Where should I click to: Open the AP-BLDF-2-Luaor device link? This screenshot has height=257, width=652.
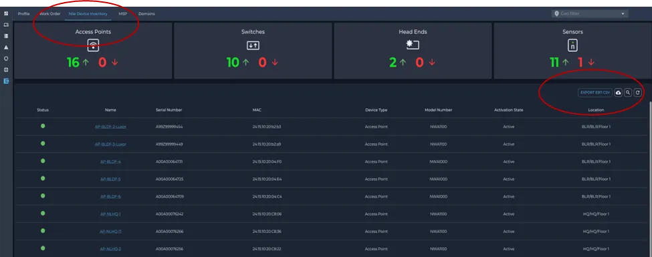(x=110, y=127)
